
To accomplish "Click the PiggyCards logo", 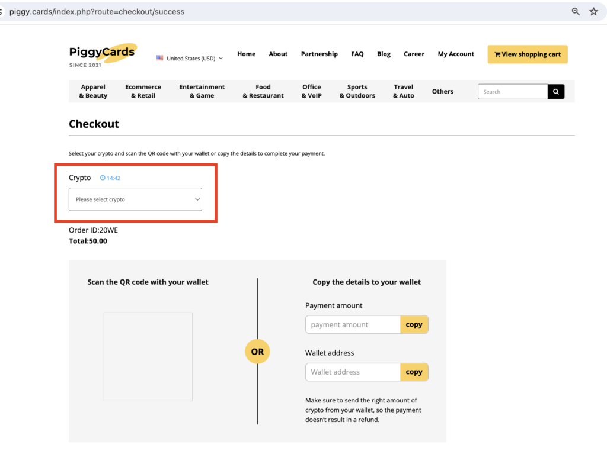I will [103, 55].
